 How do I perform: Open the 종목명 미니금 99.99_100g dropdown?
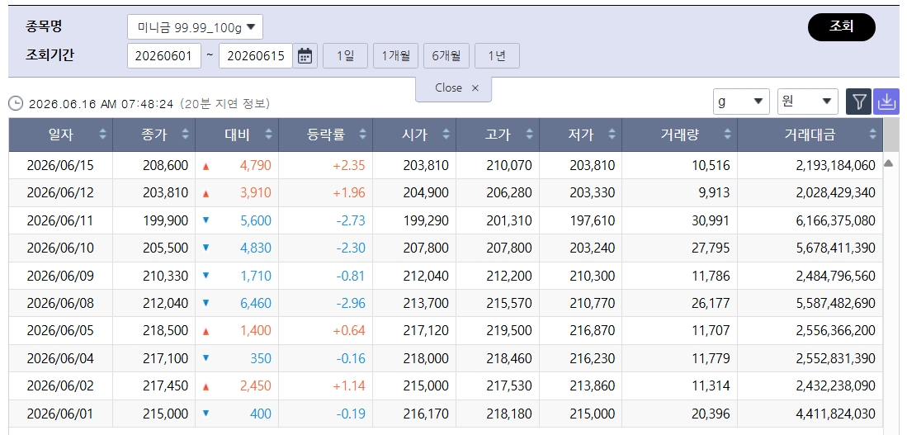195,26
